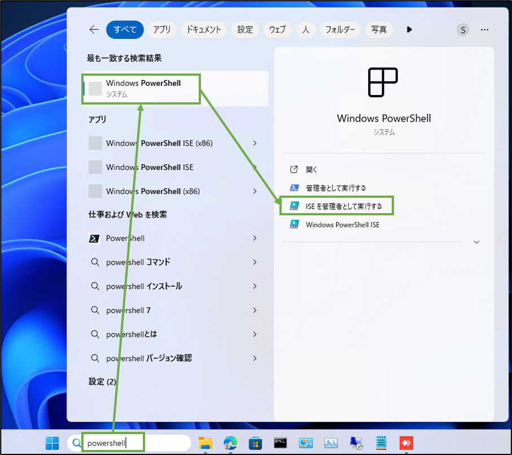Switch to the フォルダー filter tab
This screenshot has width=512, height=455.
point(340,30)
